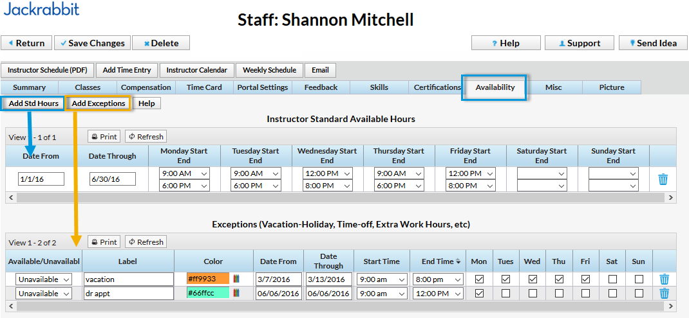Open Monday start time 9:00 AM dropdown
Viewport: 689px width, 318px height.
[185, 173]
